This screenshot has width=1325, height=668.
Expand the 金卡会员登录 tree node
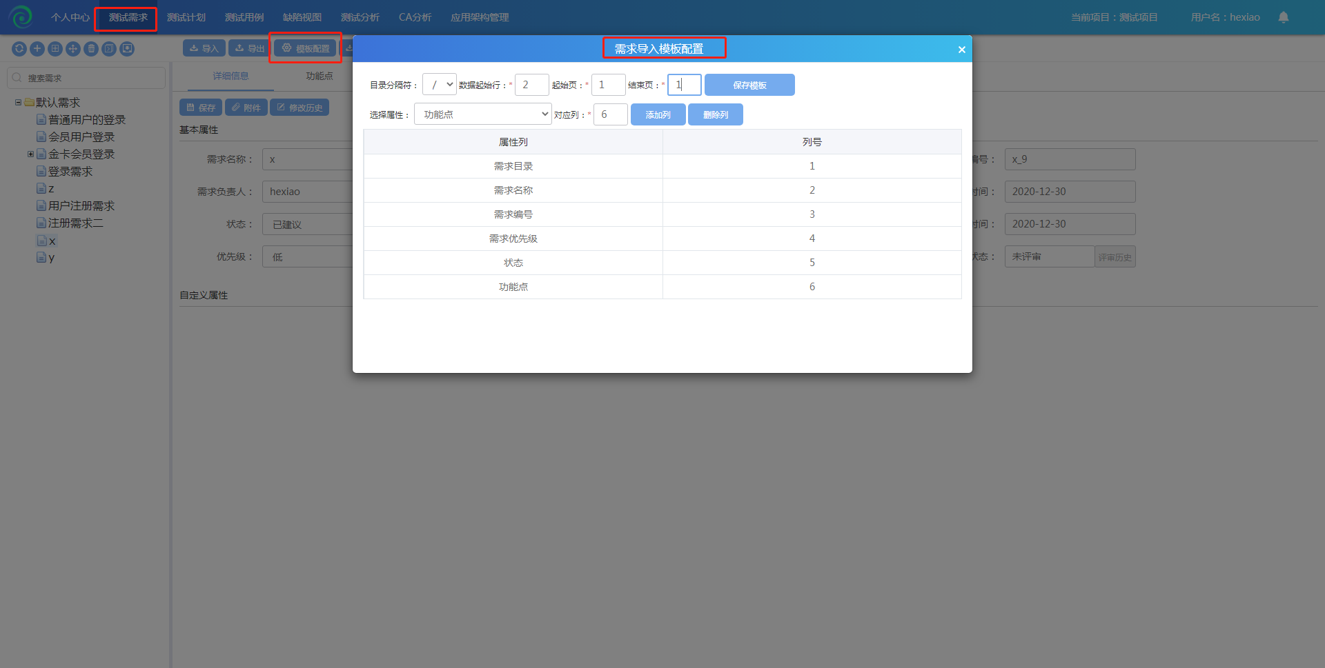tap(30, 154)
